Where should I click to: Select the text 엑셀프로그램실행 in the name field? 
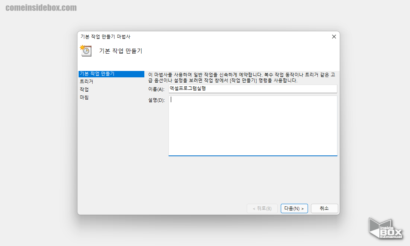click(188, 89)
